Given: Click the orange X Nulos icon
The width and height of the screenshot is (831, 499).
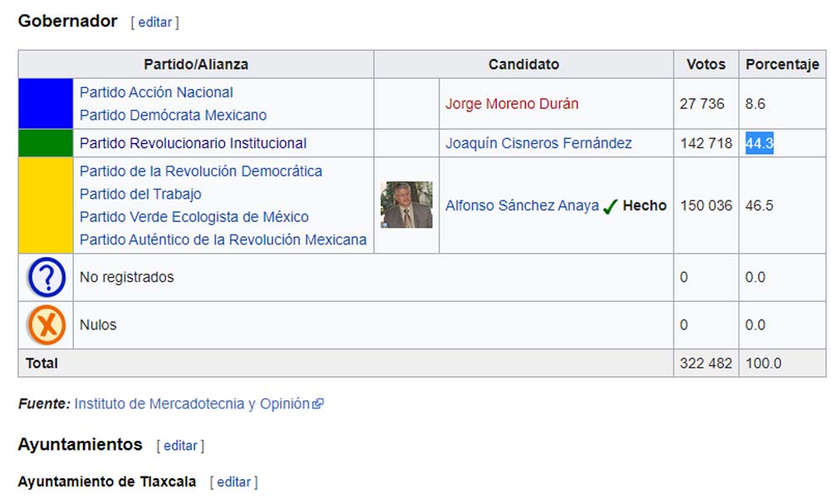Looking at the screenshot, I should [x=47, y=324].
